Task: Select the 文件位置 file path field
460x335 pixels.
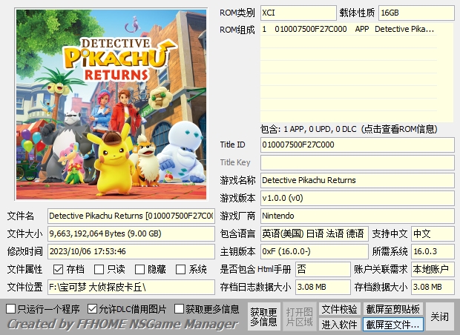Action: pos(131,287)
